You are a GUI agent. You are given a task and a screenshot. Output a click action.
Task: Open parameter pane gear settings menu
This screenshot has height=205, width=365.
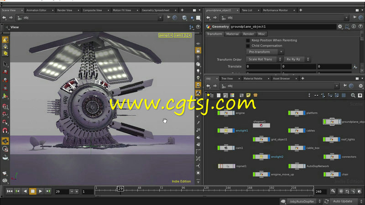340,27
